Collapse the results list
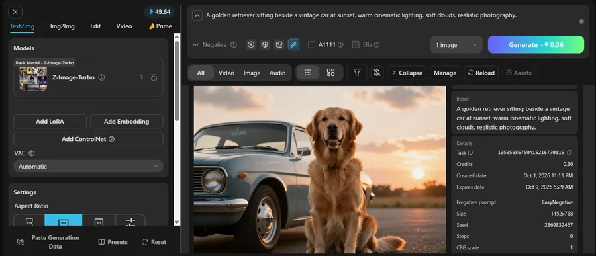 407,73
